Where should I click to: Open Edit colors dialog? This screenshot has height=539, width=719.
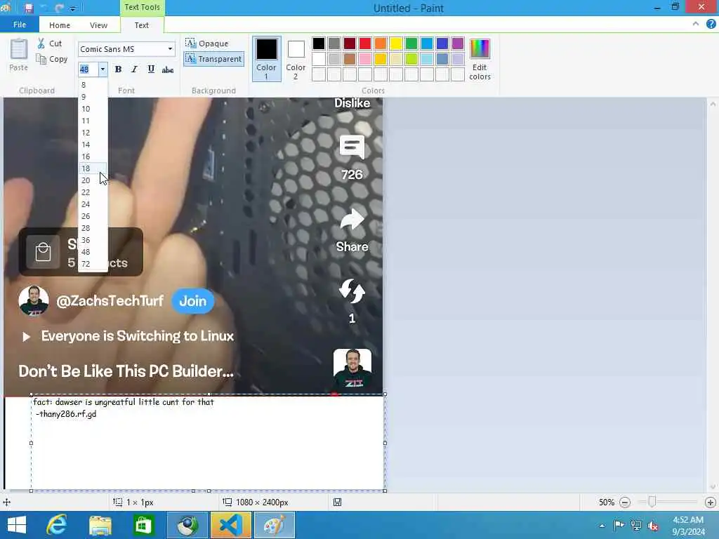(480, 60)
